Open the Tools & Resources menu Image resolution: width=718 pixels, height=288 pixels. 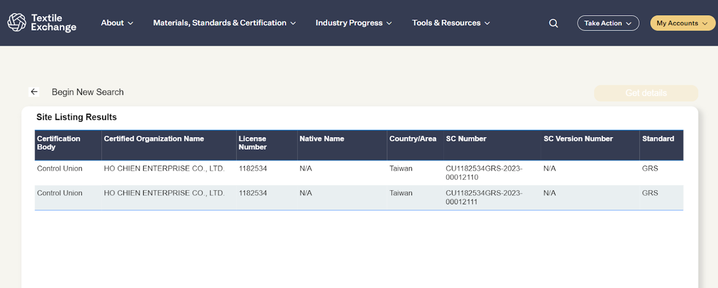coord(450,23)
